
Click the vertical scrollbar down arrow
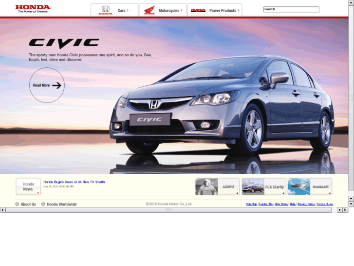pos(351,204)
